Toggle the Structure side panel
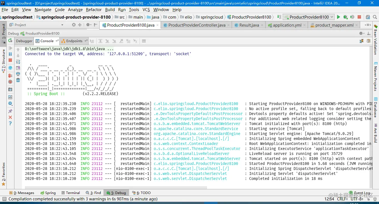379x204 pixels. (4, 61)
